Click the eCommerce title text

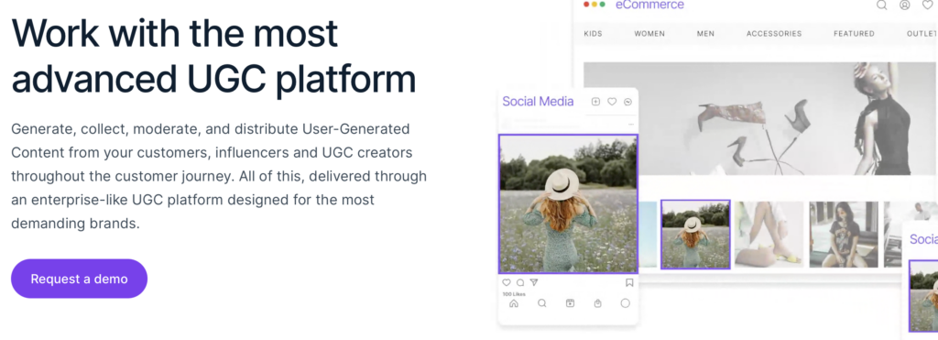pyautogui.click(x=649, y=5)
